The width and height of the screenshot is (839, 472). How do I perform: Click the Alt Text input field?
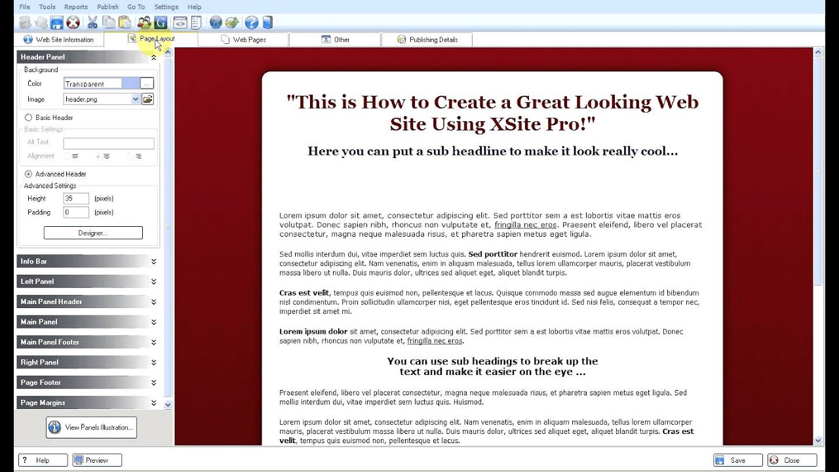click(x=109, y=142)
